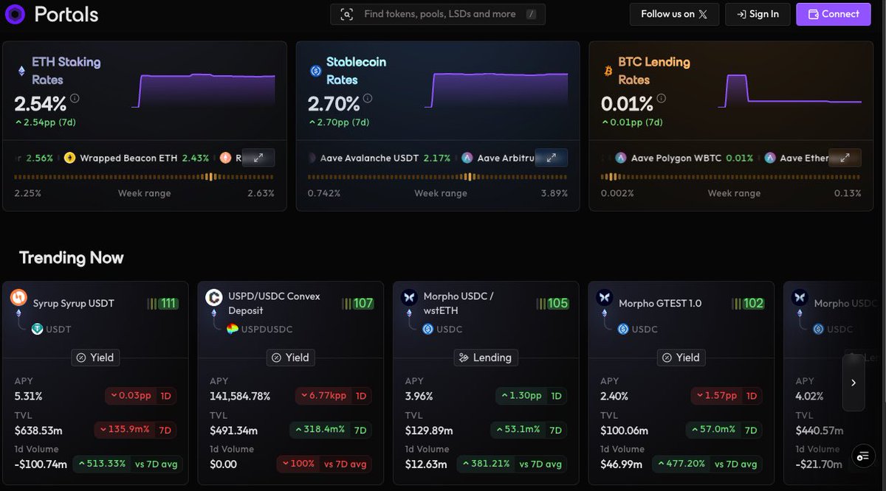Expand the Stablecoin Rates card details
This screenshot has width=886, height=491.
click(551, 158)
